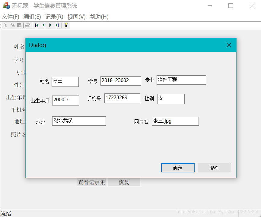Click the Cut scissors icon

(5, 25)
